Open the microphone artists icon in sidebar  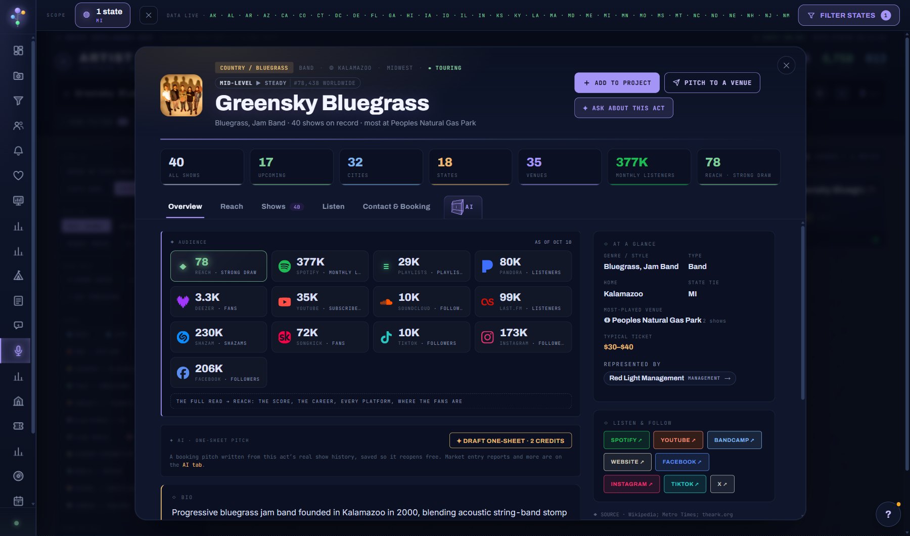(18, 351)
